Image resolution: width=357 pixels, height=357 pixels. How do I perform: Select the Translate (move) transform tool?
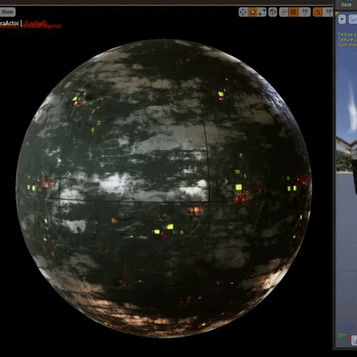tap(243, 12)
